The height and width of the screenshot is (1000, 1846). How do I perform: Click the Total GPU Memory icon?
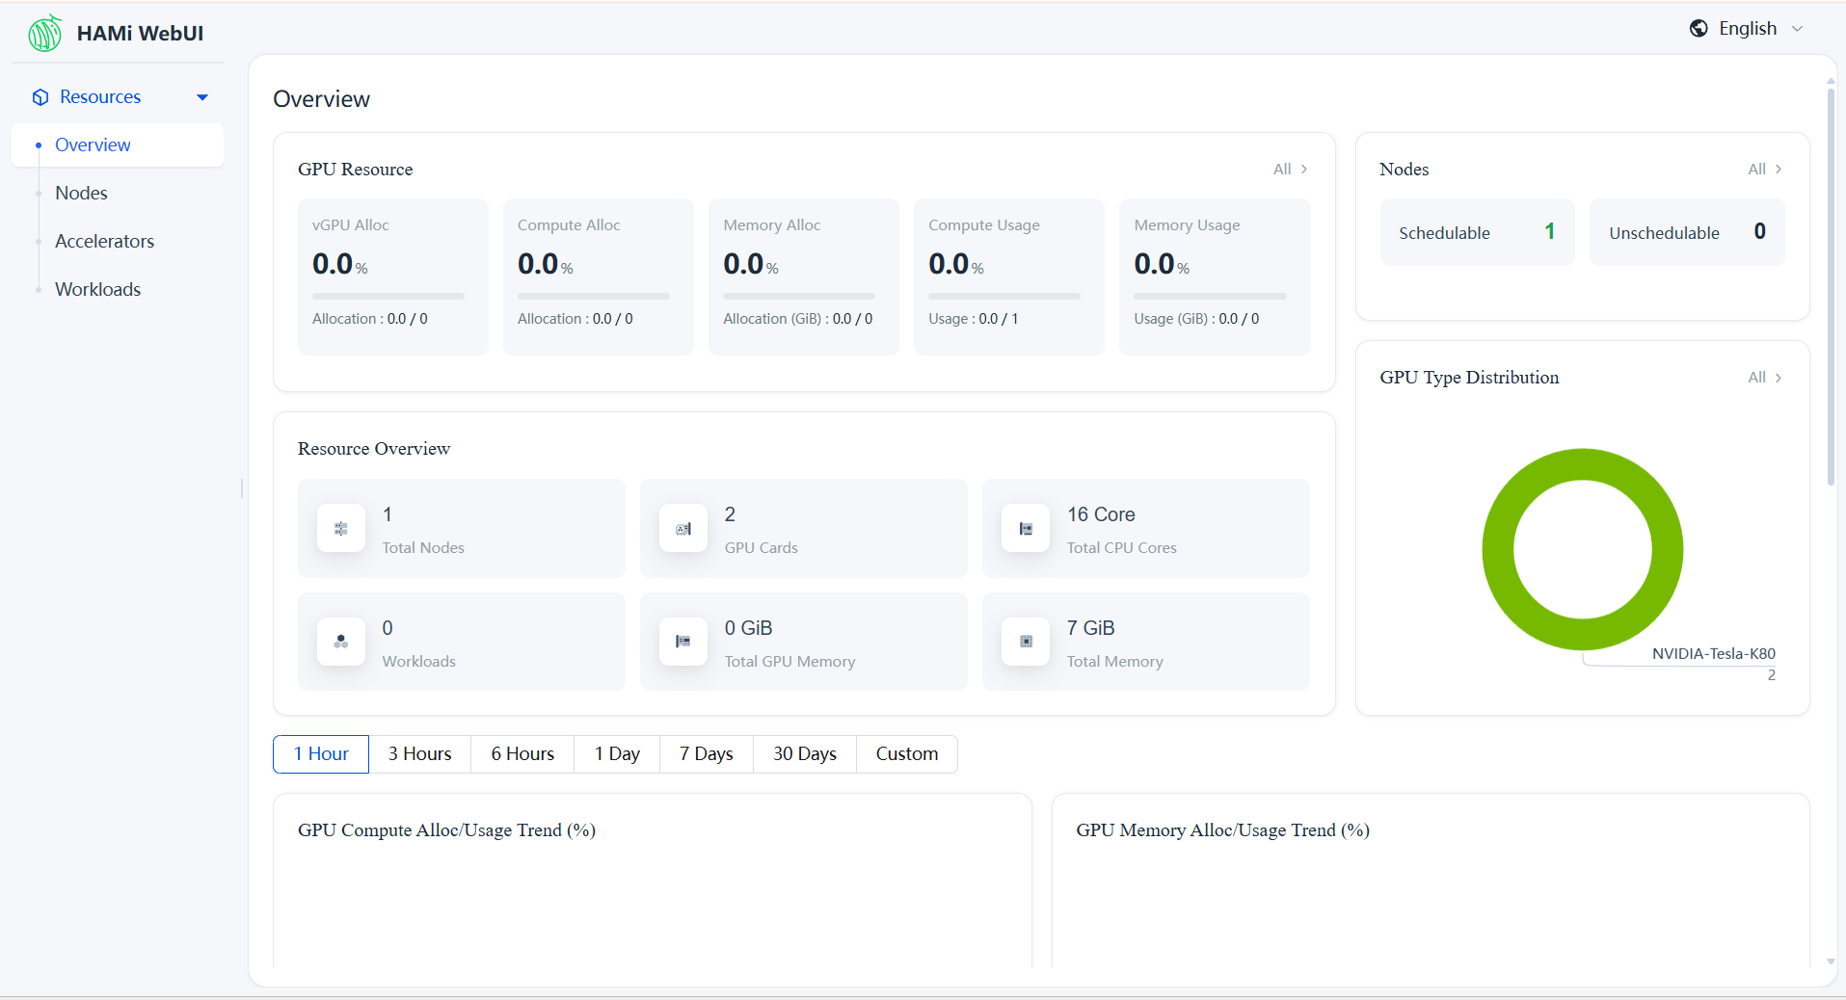point(683,642)
